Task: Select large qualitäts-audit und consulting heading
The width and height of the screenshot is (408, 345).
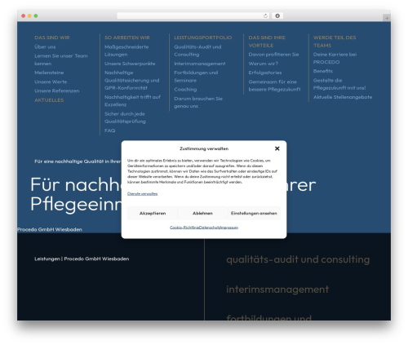Action: 298,259
